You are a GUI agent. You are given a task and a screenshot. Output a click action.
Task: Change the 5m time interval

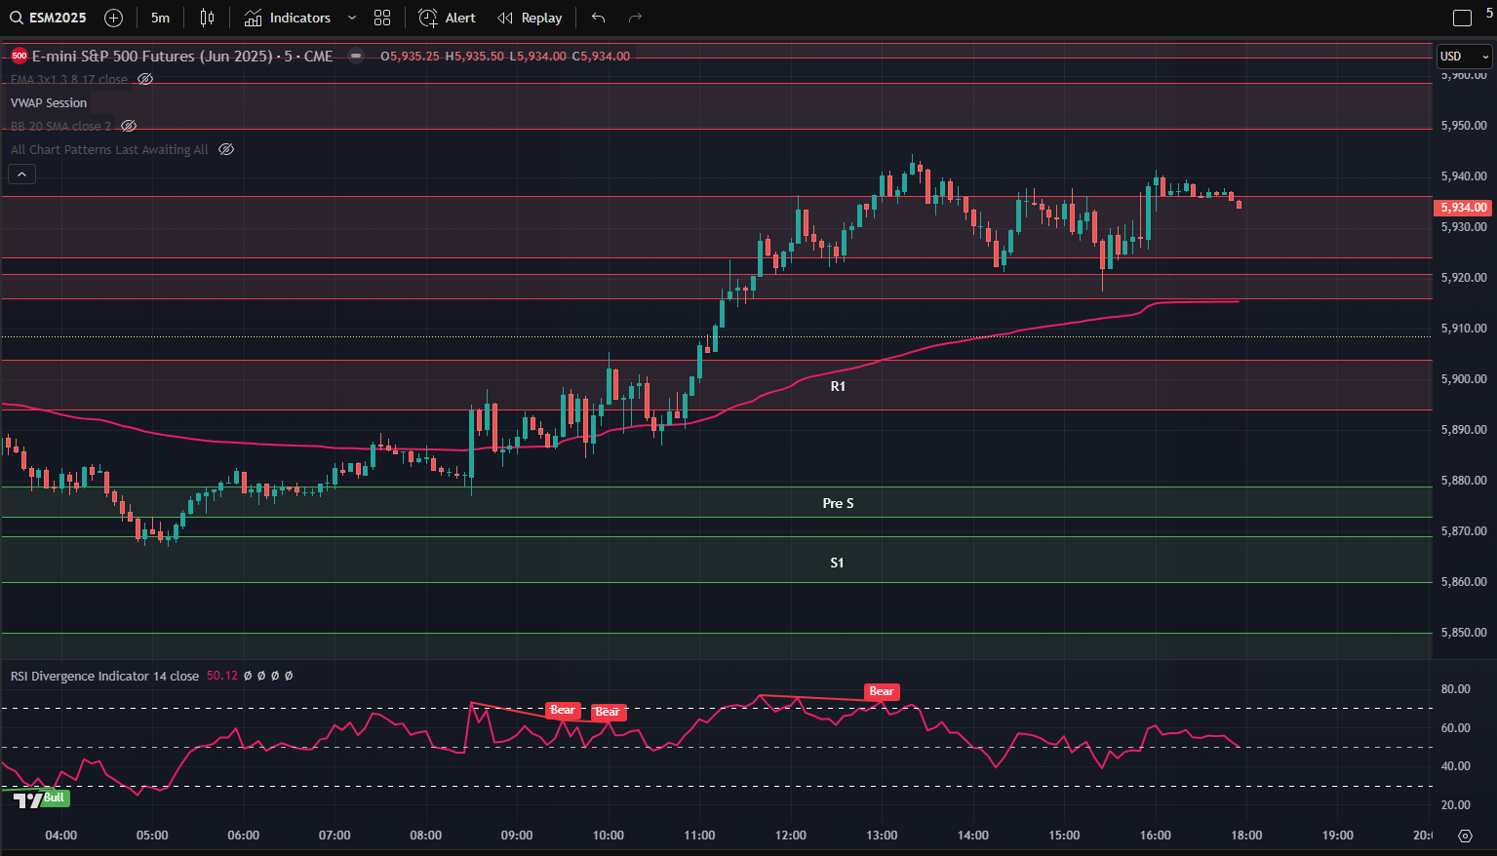coord(160,18)
